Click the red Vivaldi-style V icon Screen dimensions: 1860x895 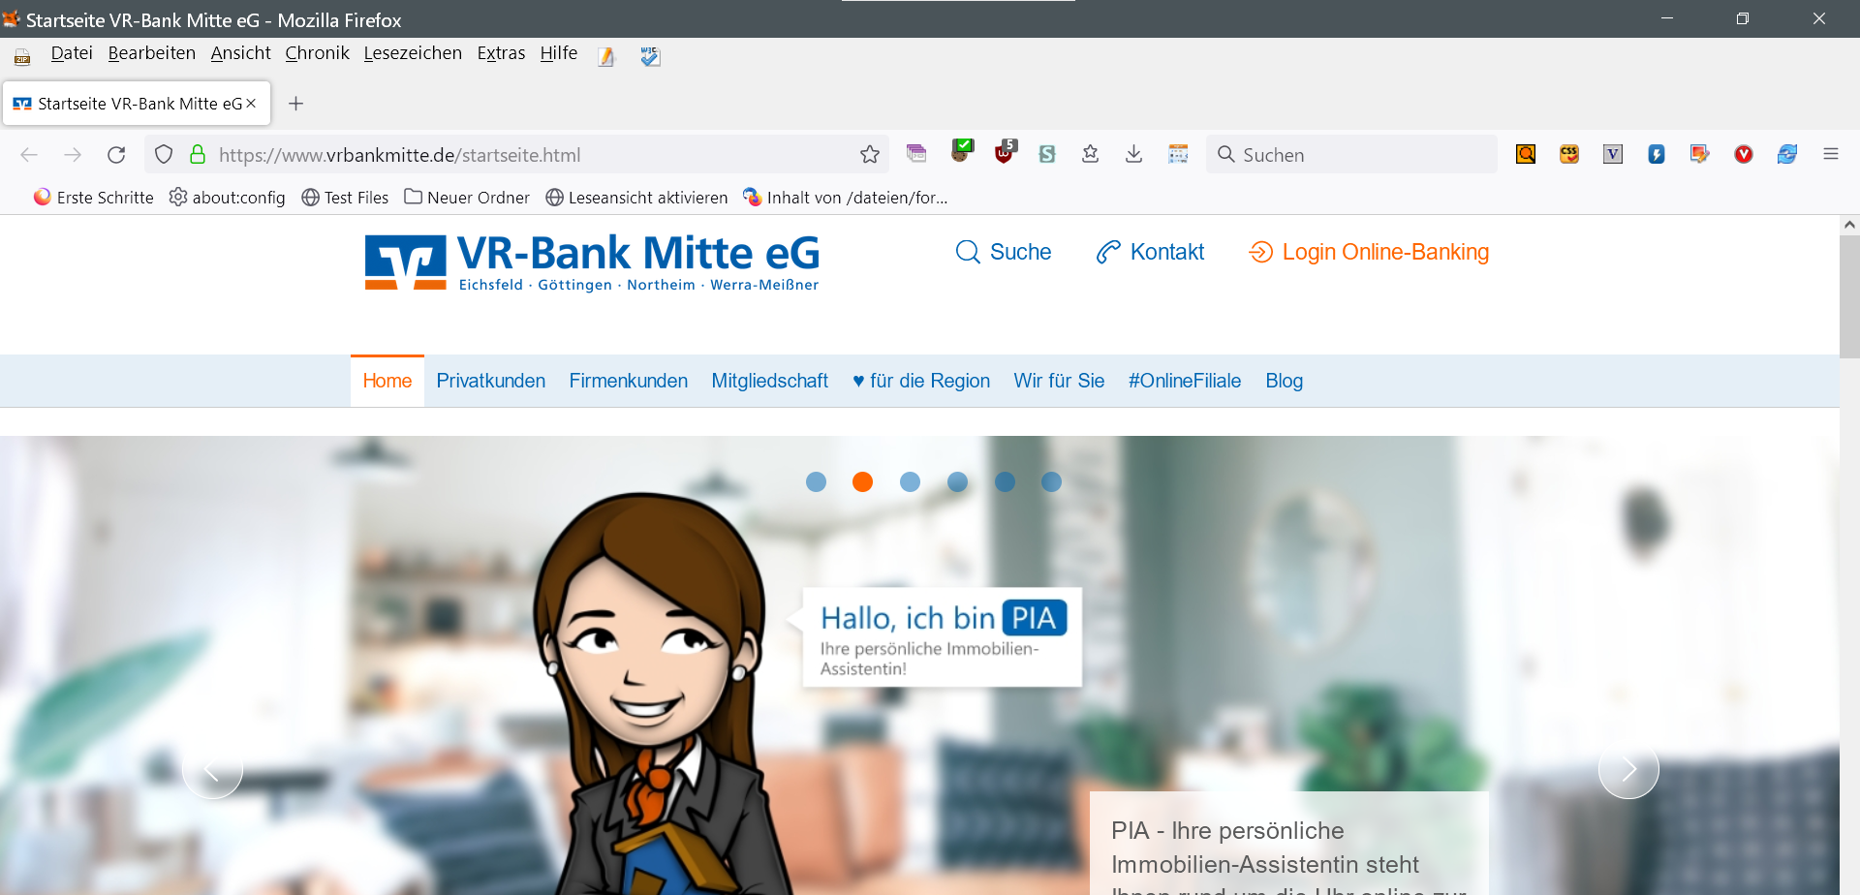1744,154
